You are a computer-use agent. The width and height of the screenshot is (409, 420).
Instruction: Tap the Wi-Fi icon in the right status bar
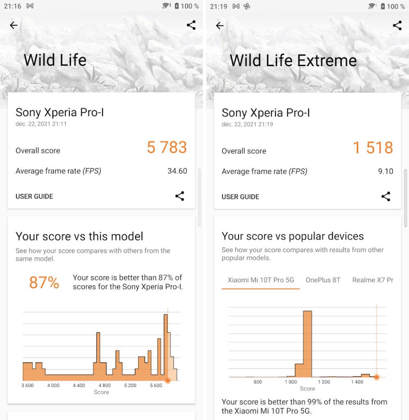coord(372,6)
